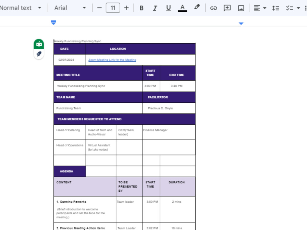
Task: Select the Head of Operations cell
Action: click(x=70, y=147)
